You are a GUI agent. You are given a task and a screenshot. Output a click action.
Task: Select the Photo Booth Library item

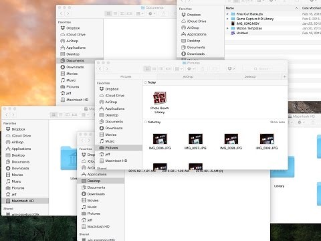[160, 102]
